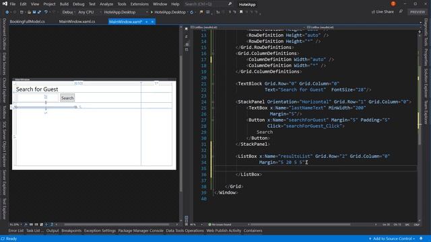Click the bookmark toolbar icon
This screenshot has width=431, height=242.
(x=241, y=12)
